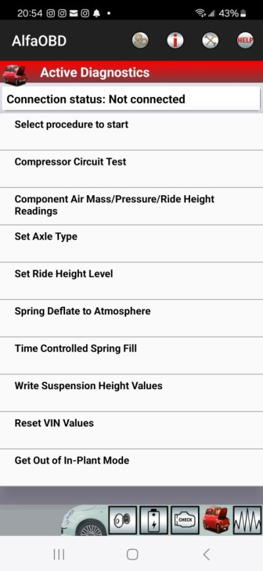
Task: Tap the red info icon
Action: tap(175, 40)
